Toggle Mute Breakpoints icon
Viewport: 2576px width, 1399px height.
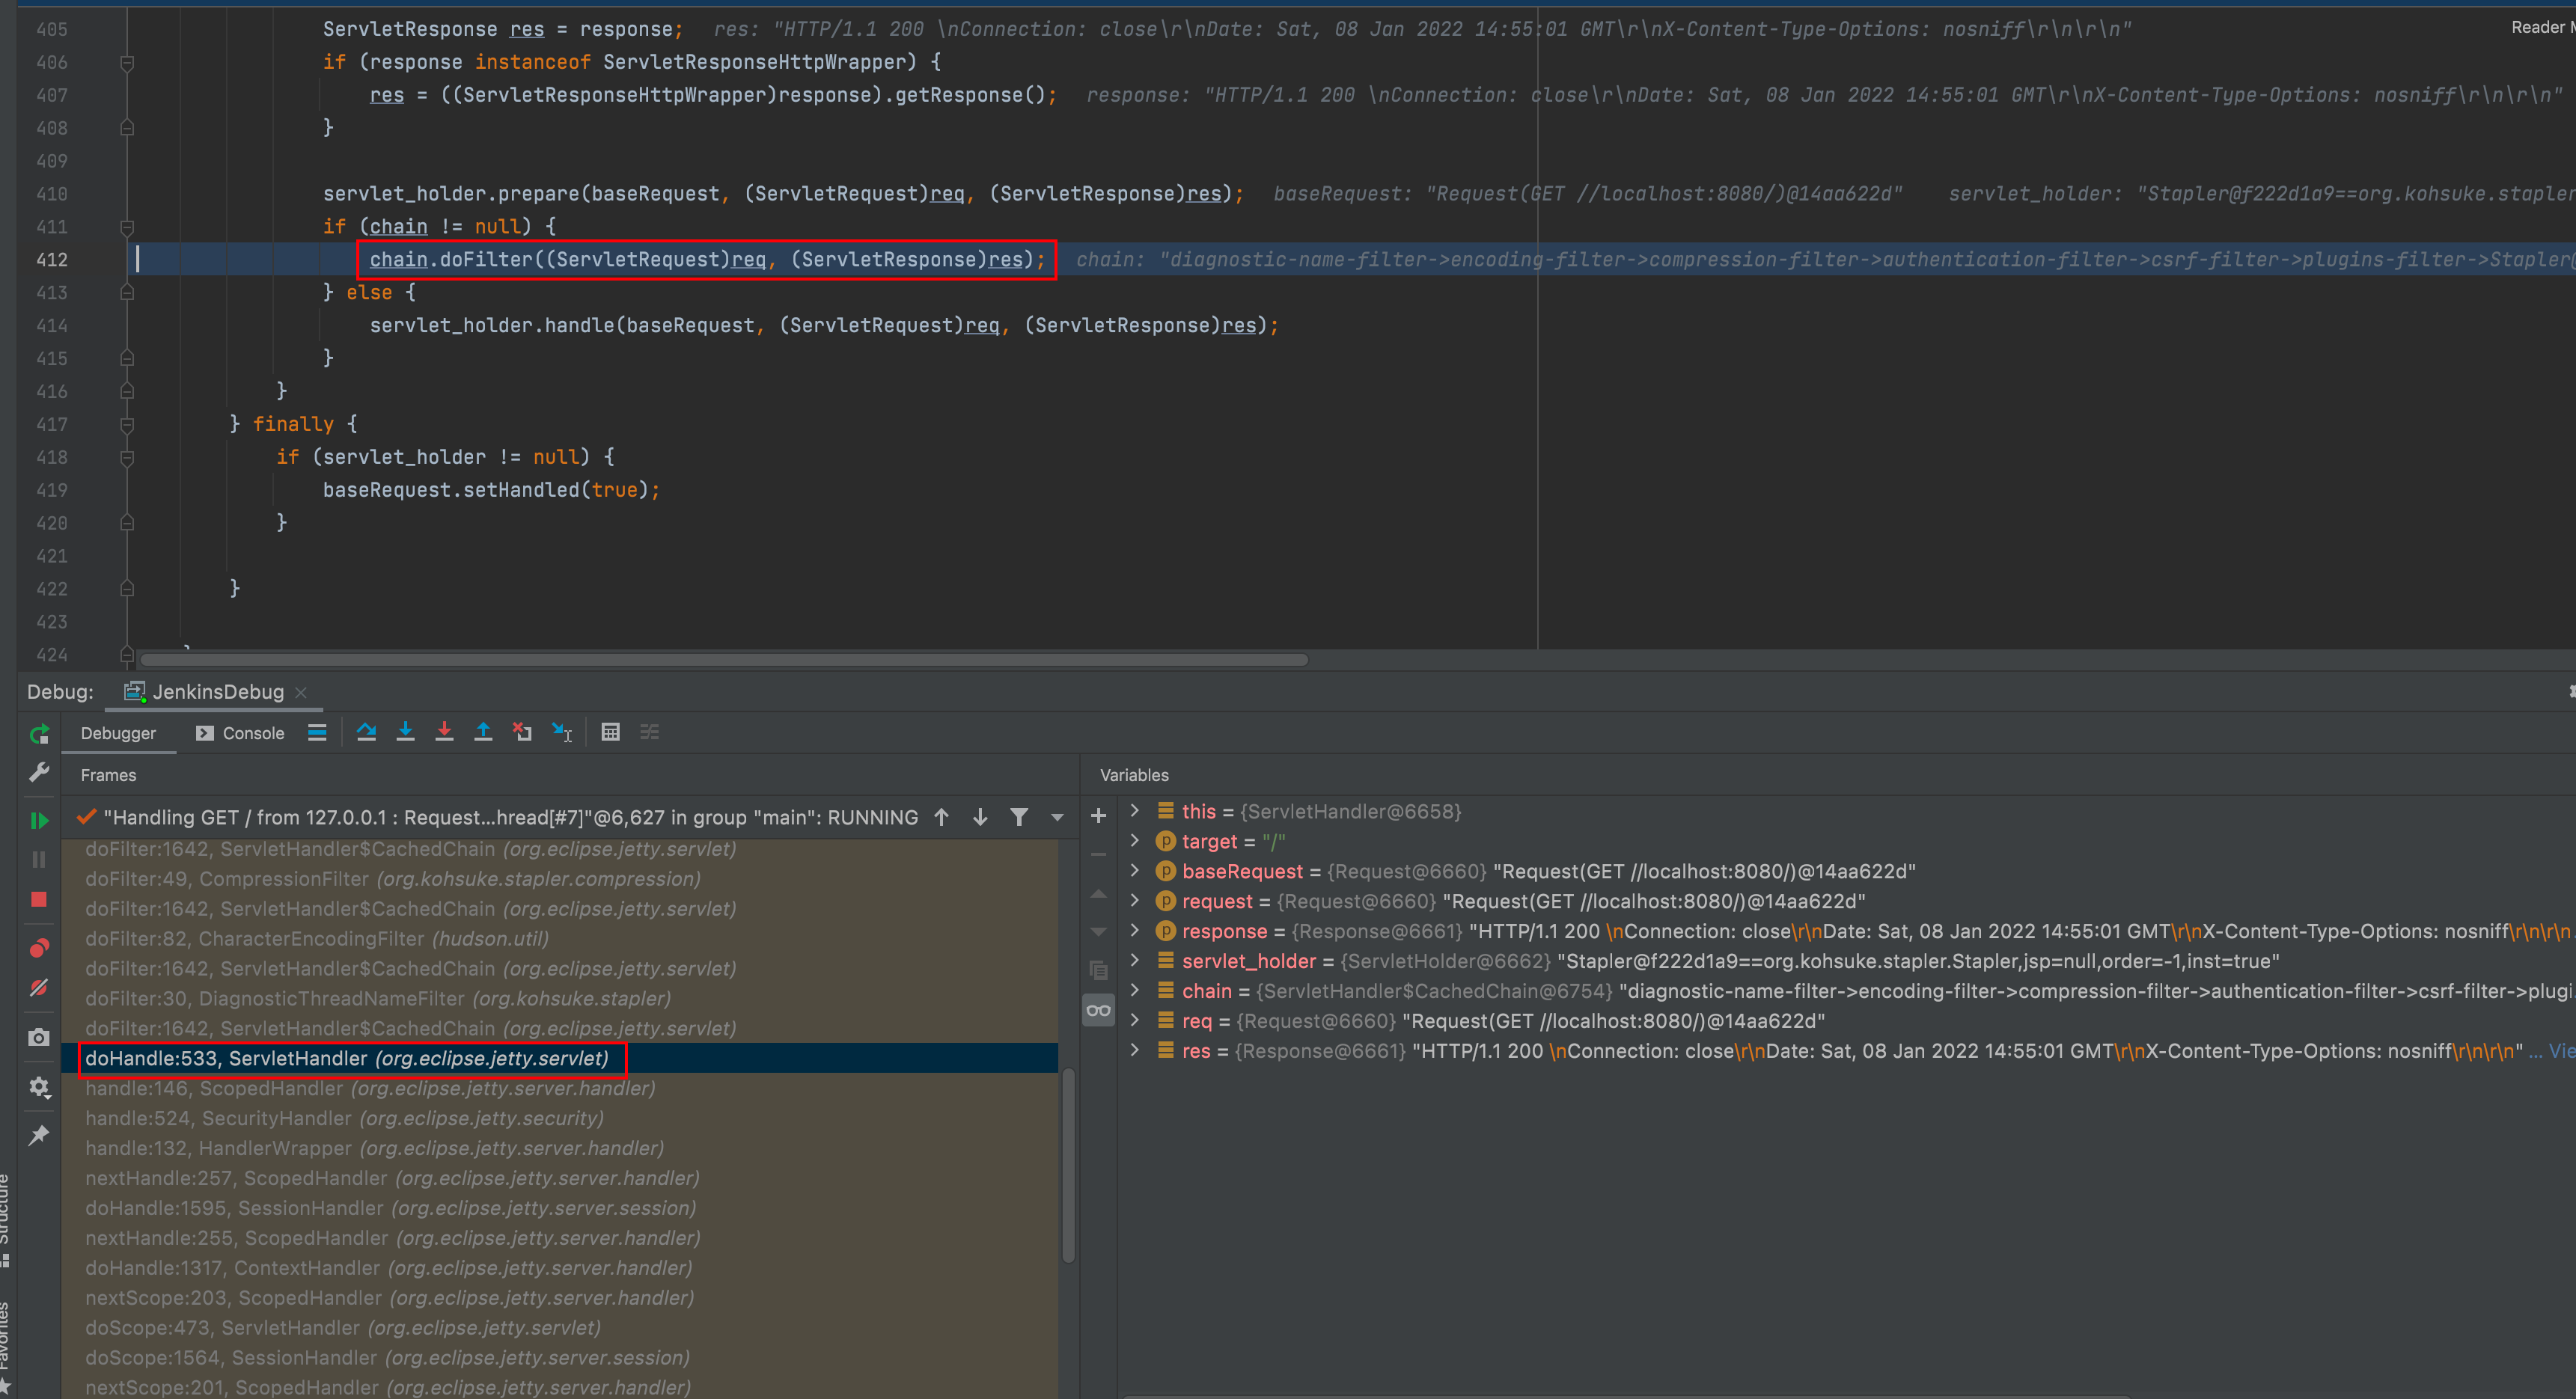click(x=39, y=988)
